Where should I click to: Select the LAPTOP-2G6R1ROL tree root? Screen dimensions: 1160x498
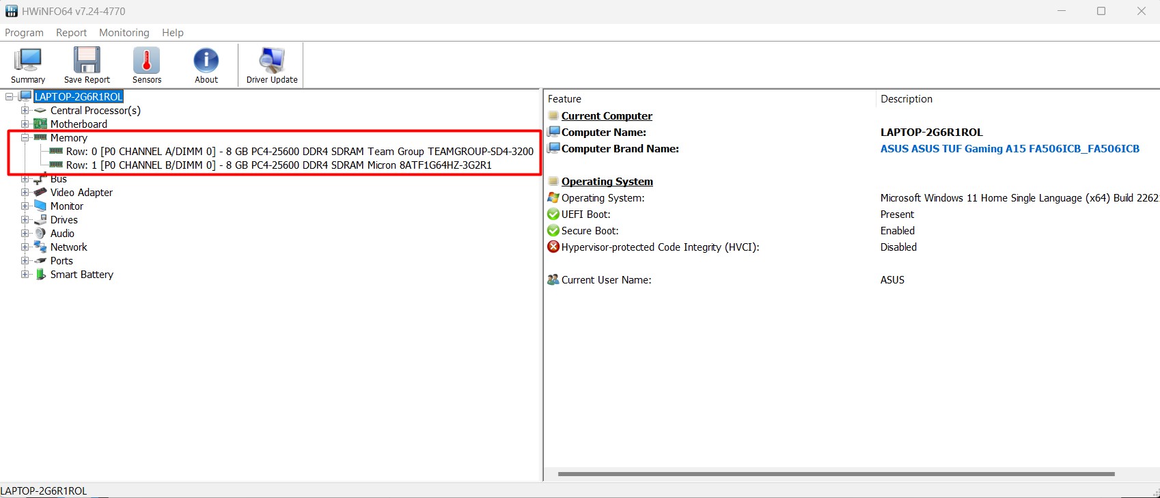coord(79,96)
